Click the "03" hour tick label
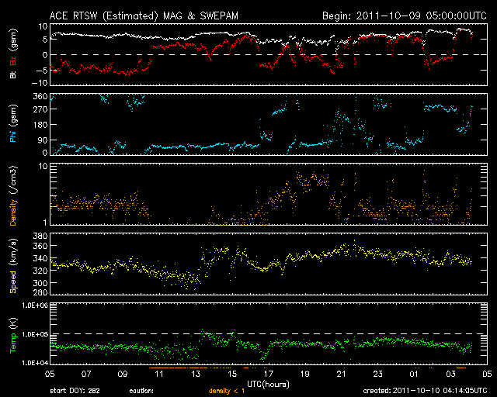Screen dimensions: 497x397 point(450,374)
